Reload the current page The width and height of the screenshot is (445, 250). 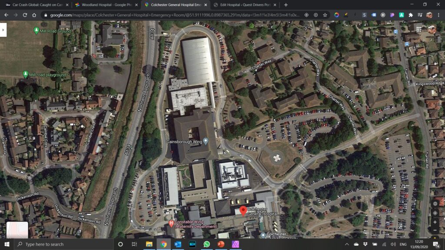pyautogui.click(x=24, y=15)
